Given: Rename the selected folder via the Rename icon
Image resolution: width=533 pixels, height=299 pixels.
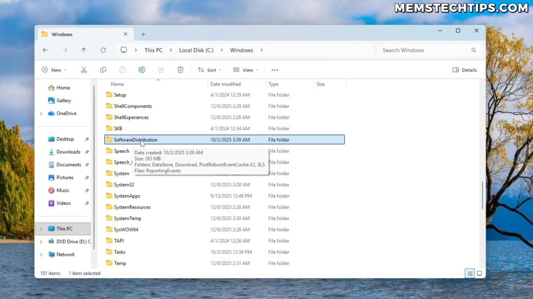Looking at the screenshot, I should (x=142, y=70).
